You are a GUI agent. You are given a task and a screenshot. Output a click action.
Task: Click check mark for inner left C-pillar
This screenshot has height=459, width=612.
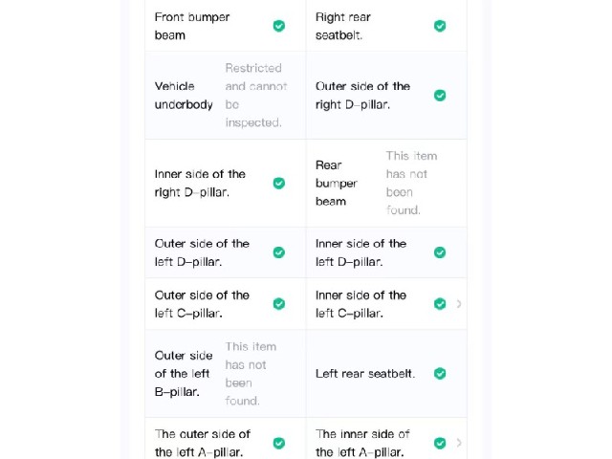(440, 304)
